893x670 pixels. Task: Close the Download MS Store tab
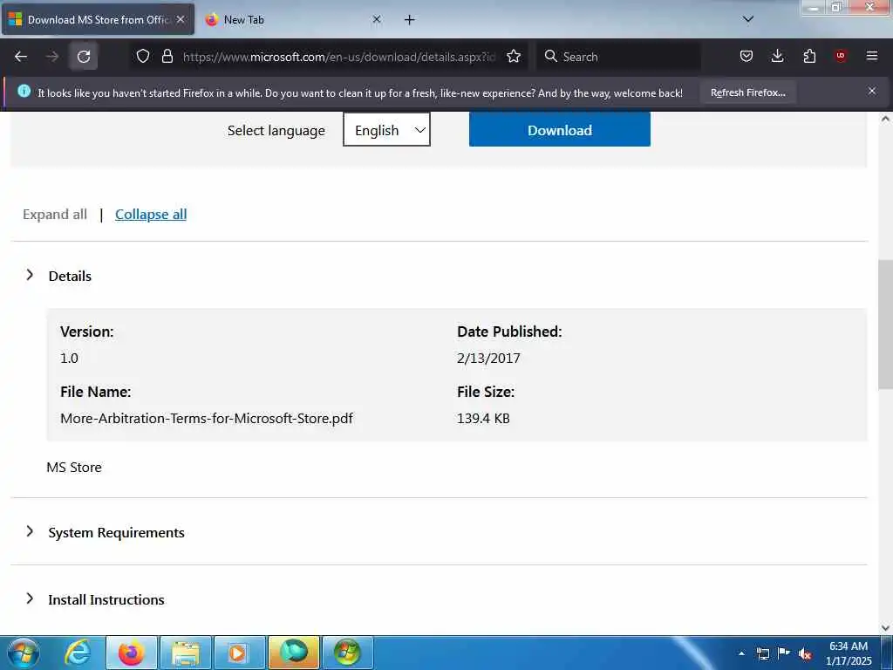coord(181,19)
